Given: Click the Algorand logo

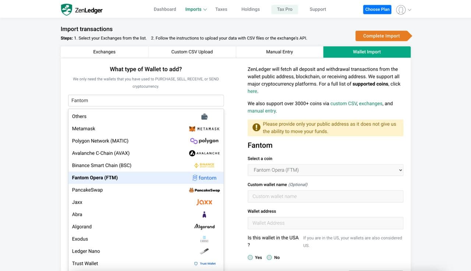Looking at the screenshot, I should [x=204, y=227].
